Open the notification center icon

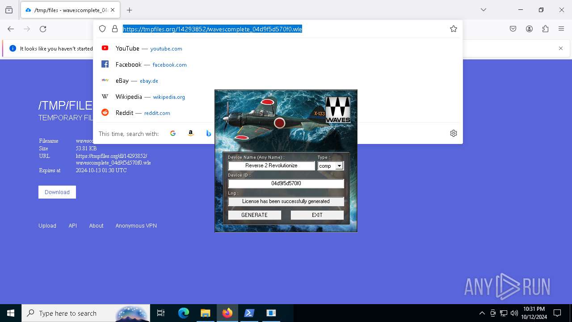(557, 313)
